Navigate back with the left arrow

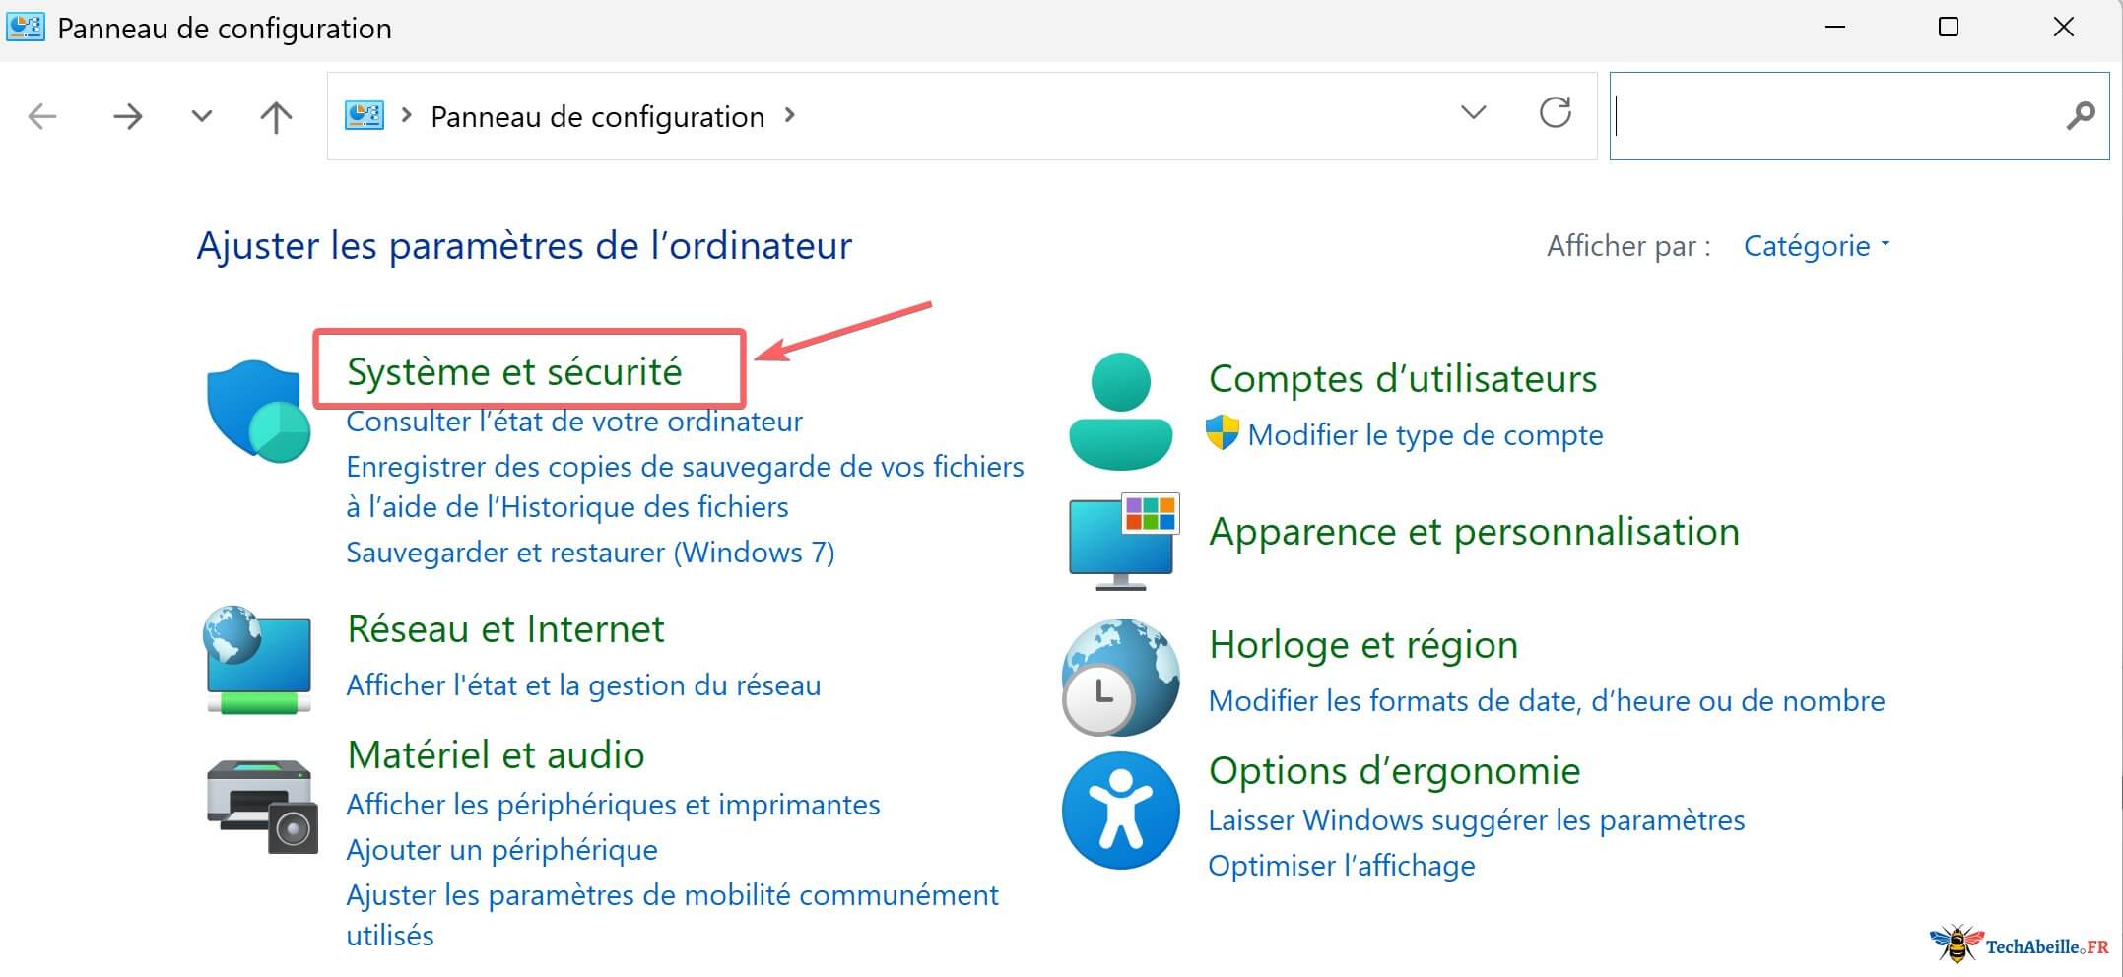tap(40, 115)
